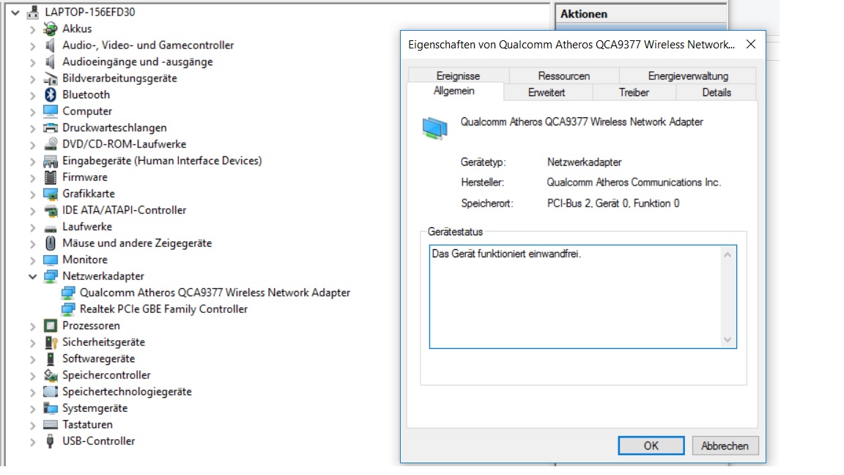Image resolution: width=844 pixels, height=475 pixels.
Task: Expand the Akkus category
Action: tap(32, 29)
